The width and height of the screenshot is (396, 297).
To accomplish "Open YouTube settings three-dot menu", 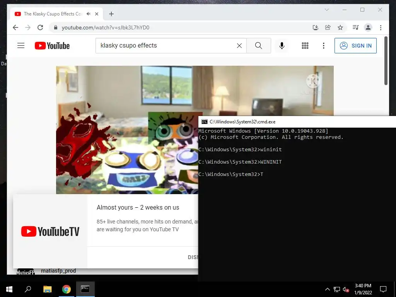I will tap(324, 46).
